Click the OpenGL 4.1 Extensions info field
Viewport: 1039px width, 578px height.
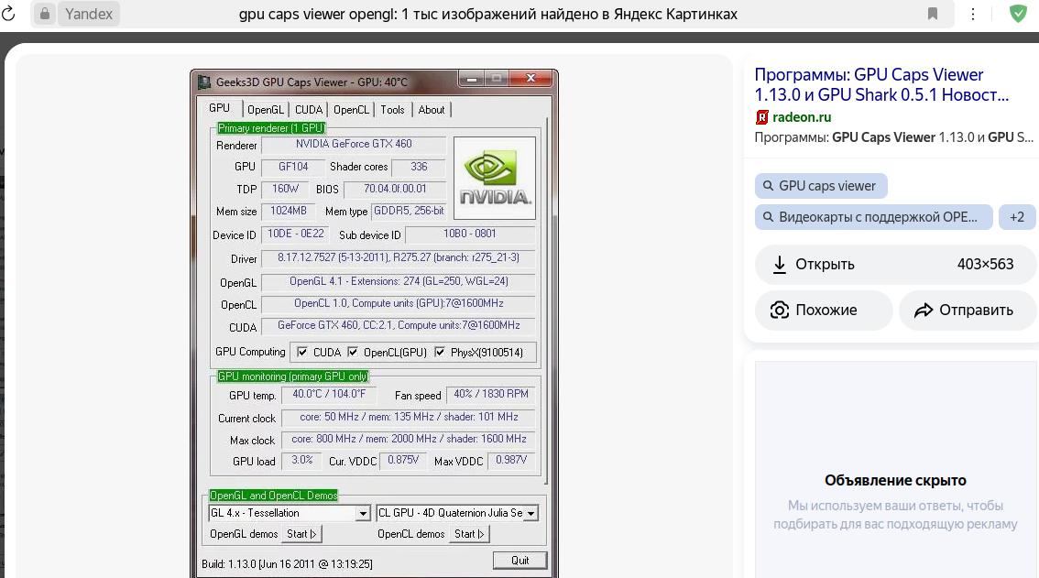coord(399,282)
